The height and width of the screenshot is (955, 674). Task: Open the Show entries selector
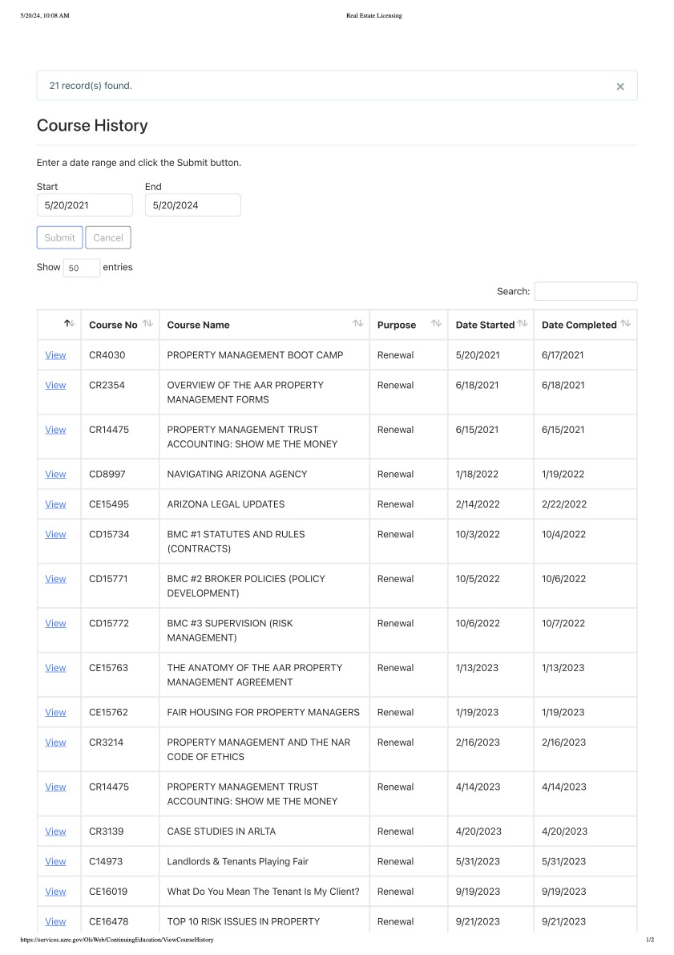coord(82,268)
